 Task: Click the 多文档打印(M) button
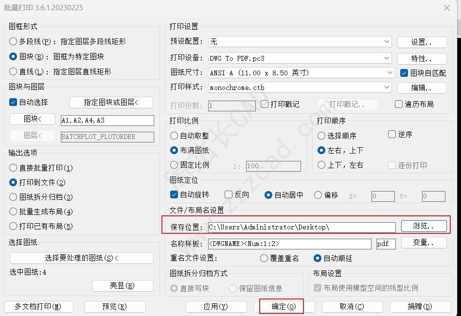pos(38,307)
